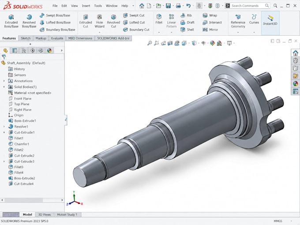Open the DisplayManager tab icon
Image resolution: width=300 pixels, height=225 pixels.
click(49, 50)
